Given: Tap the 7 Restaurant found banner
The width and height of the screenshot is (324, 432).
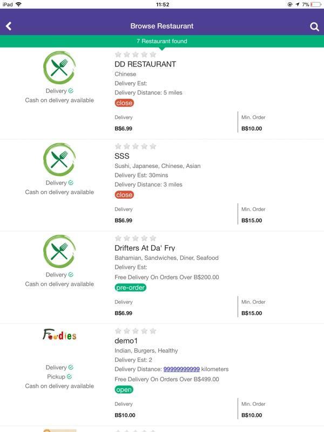Looking at the screenshot, I should coord(162,41).
